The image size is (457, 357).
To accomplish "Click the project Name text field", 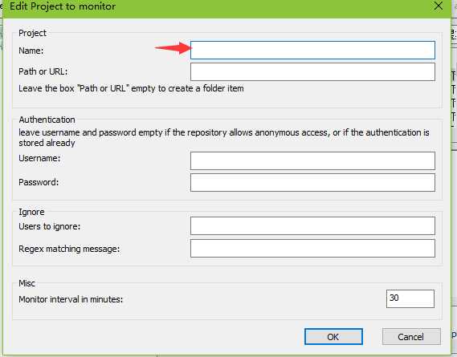I will (312, 50).
